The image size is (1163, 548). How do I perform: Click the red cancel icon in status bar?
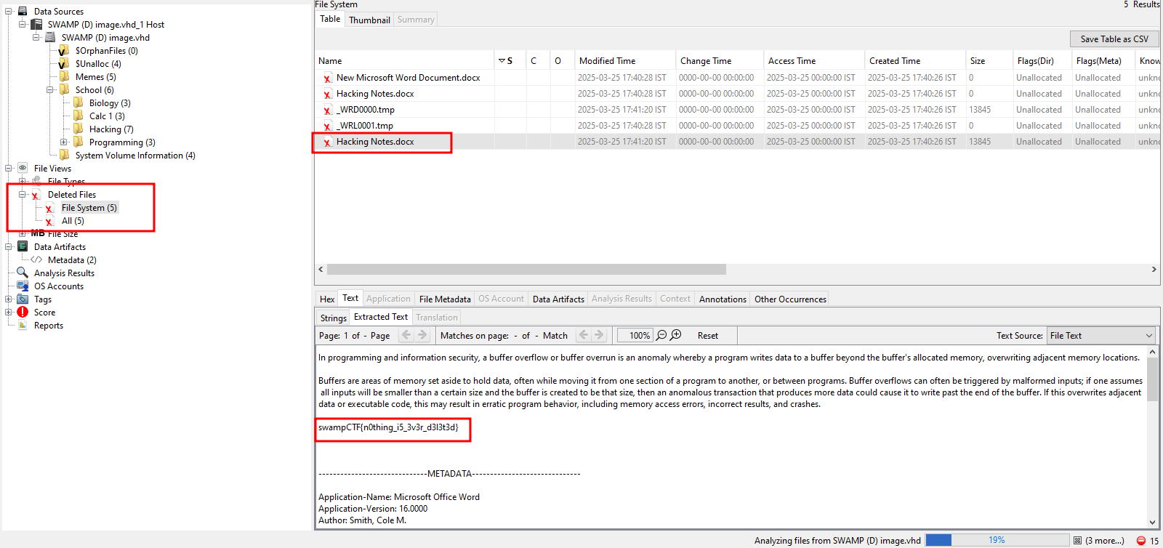coord(1140,541)
